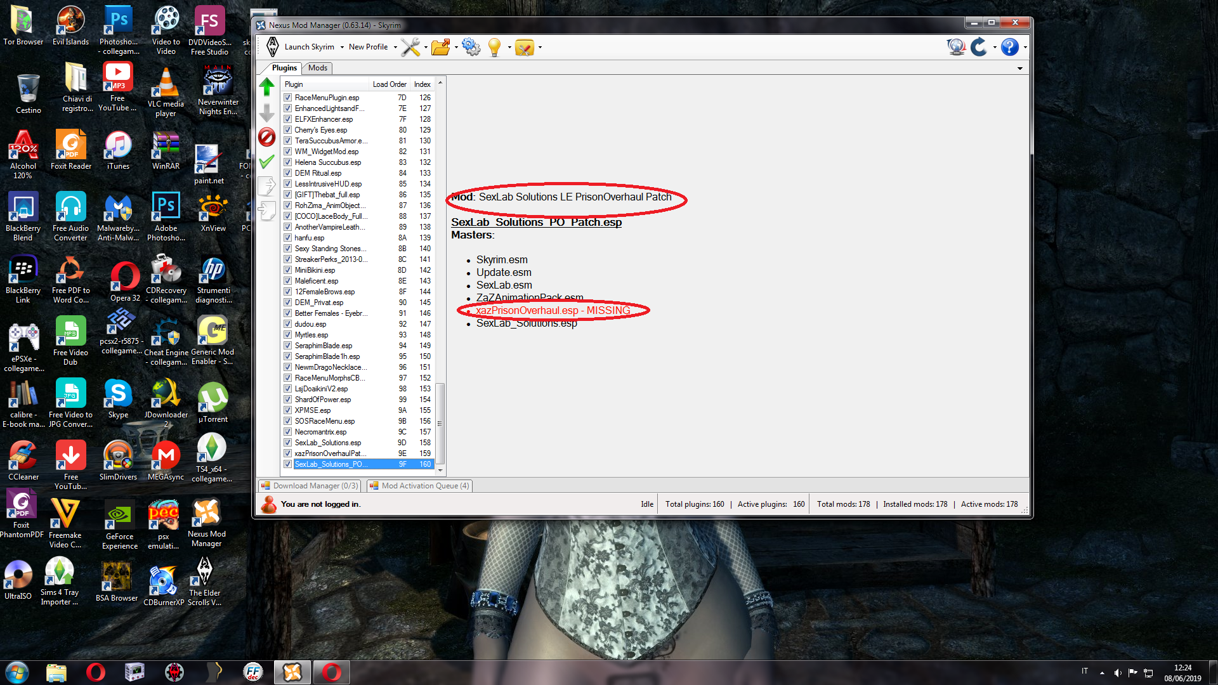This screenshot has width=1218, height=685.
Task: Click the plugin list scrollbar up arrow
Action: [440, 83]
